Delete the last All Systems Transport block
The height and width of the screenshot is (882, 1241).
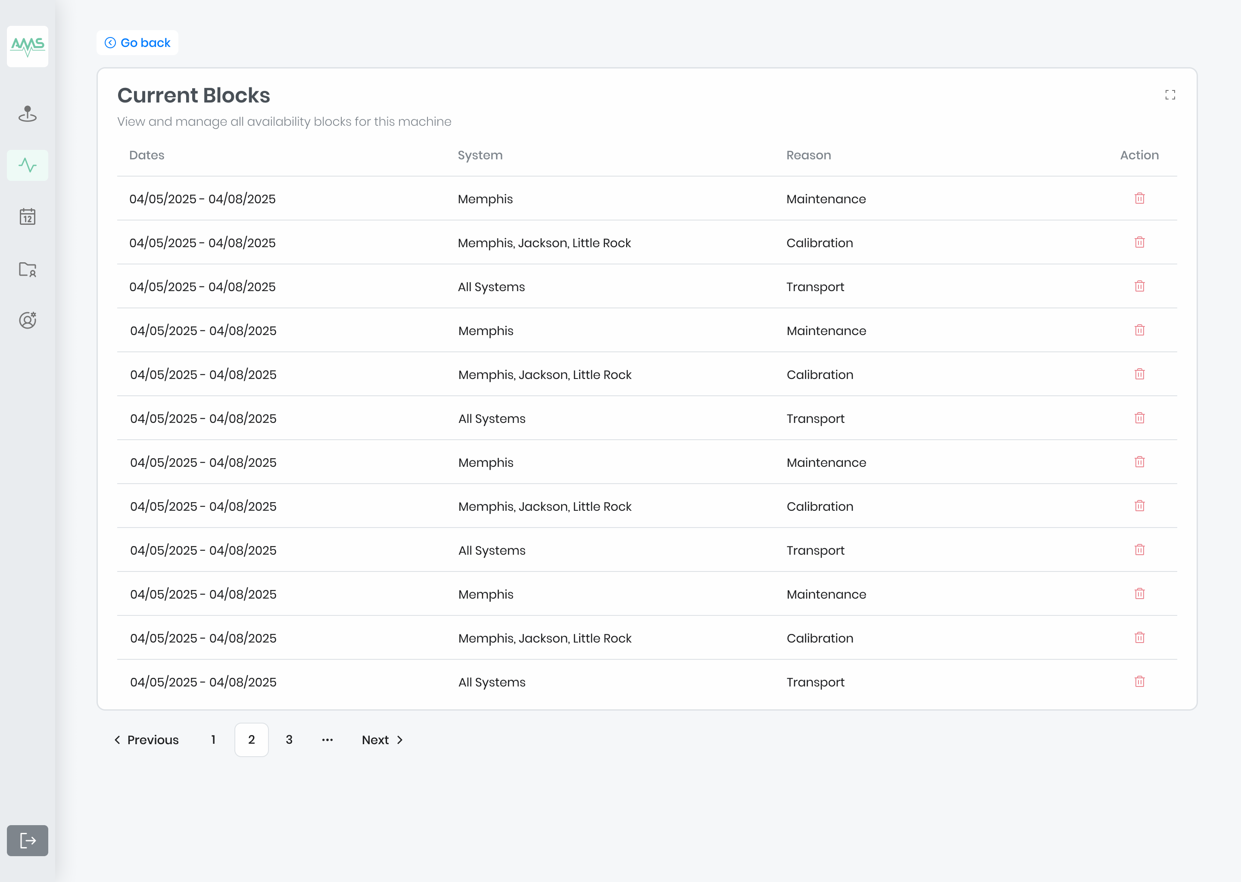(1139, 682)
